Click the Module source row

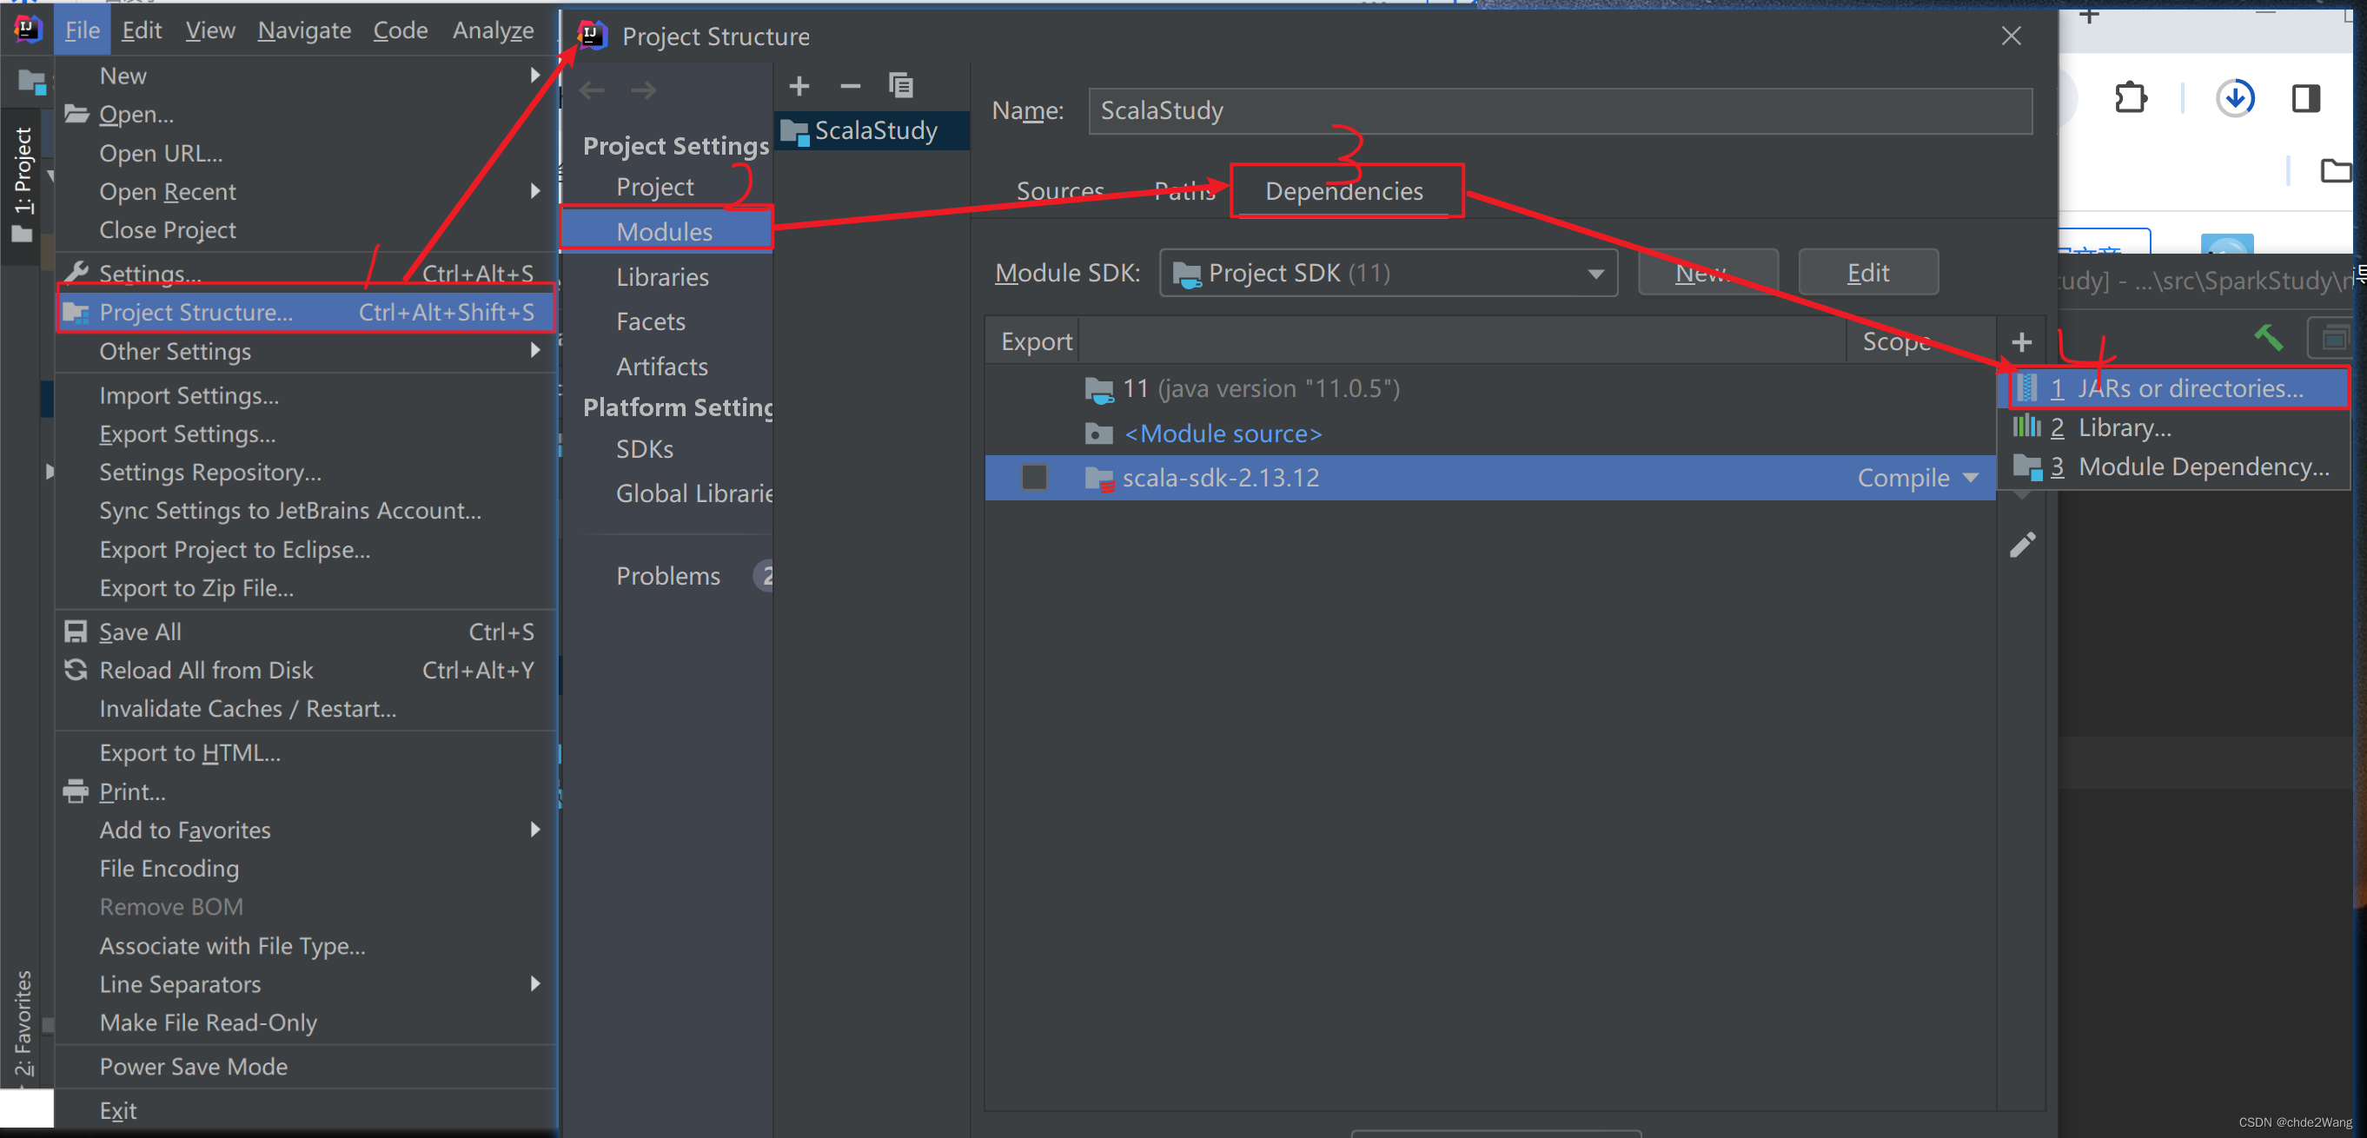pos(1489,433)
